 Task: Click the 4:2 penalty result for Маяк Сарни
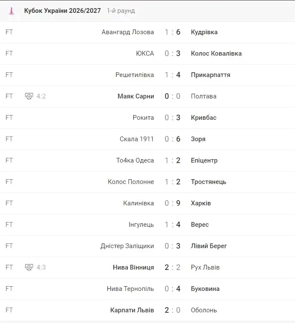tap(41, 96)
